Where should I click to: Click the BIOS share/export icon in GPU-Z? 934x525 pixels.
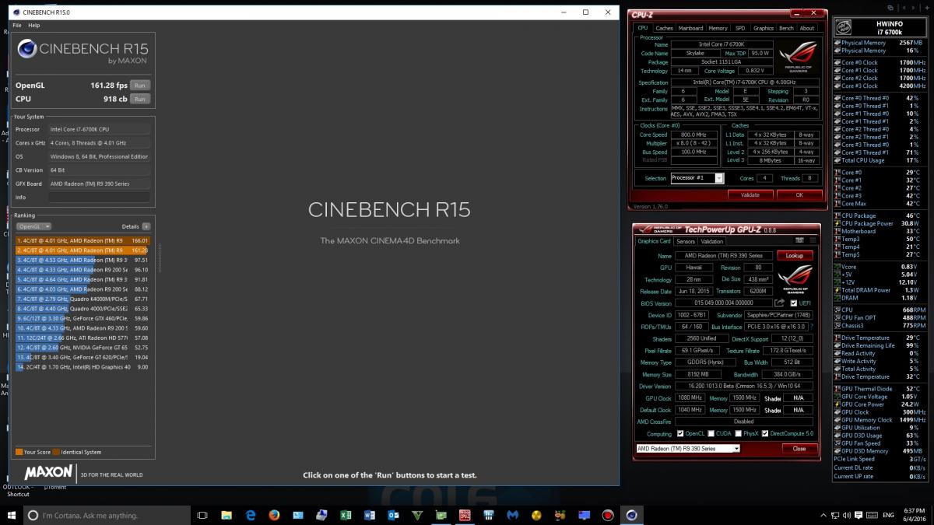point(781,303)
